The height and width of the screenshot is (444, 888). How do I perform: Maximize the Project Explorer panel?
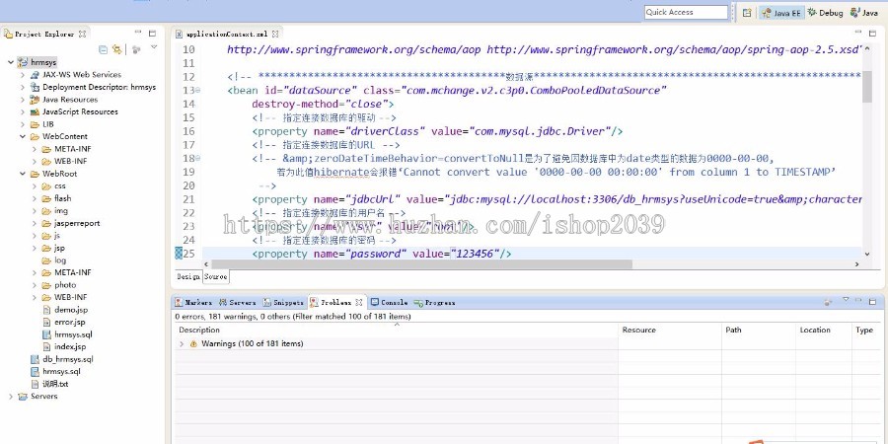click(x=152, y=34)
